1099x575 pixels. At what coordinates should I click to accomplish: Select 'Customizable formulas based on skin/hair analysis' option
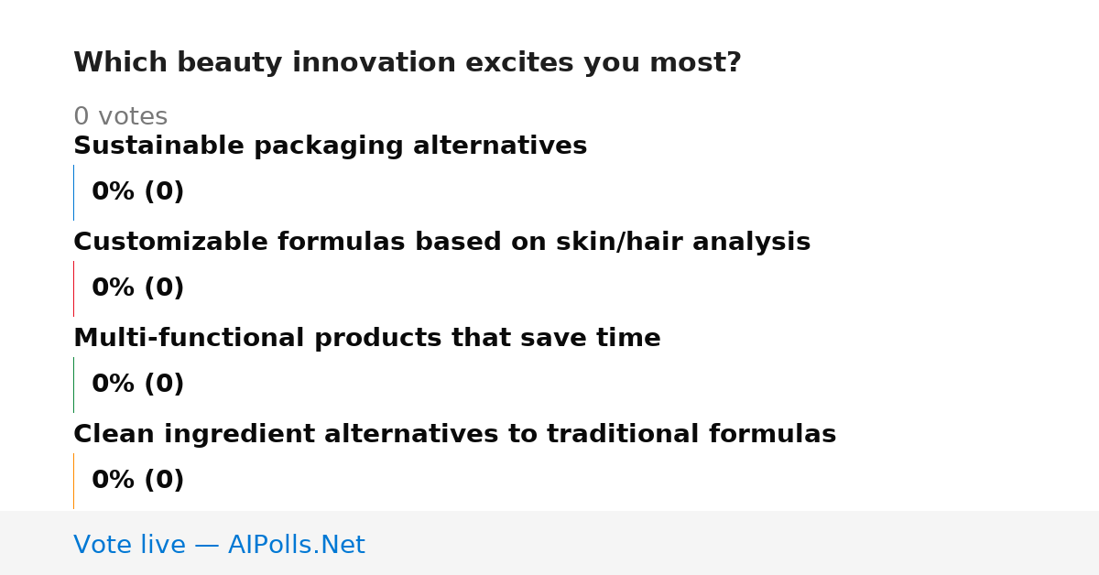(441, 243)
